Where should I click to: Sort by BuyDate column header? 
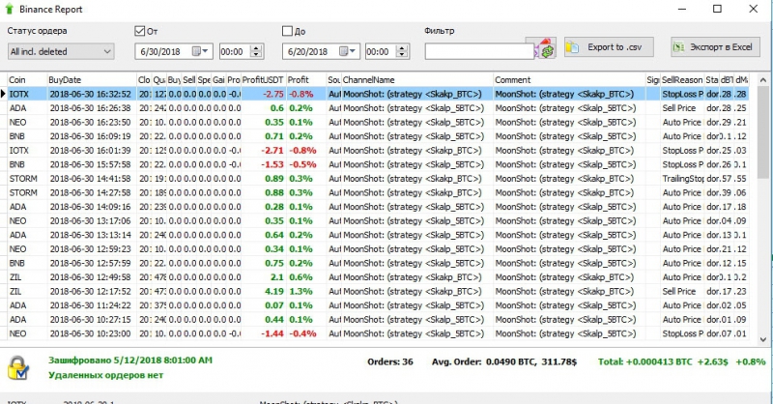click(x=92, y=80)
